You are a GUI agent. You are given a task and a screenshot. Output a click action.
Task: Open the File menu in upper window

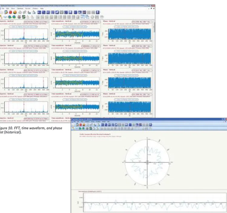point(3,8)
